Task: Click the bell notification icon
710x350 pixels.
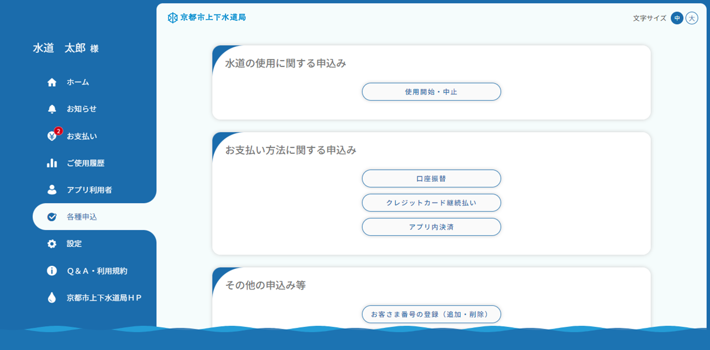Action: (x=52, y=109)
